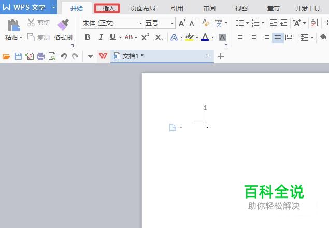Screen dimensions: 329x228
Task: Expand the line spacing dropdown arrow
Action: (x=312, y=38)
